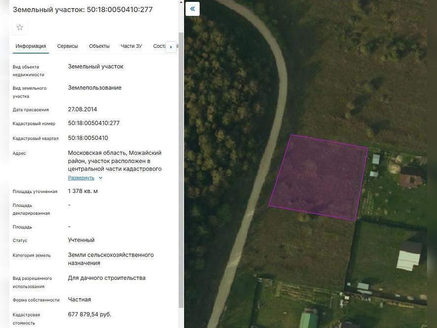Open the Сервисы tab
437x328 pixels.
(x=67, y=46)
